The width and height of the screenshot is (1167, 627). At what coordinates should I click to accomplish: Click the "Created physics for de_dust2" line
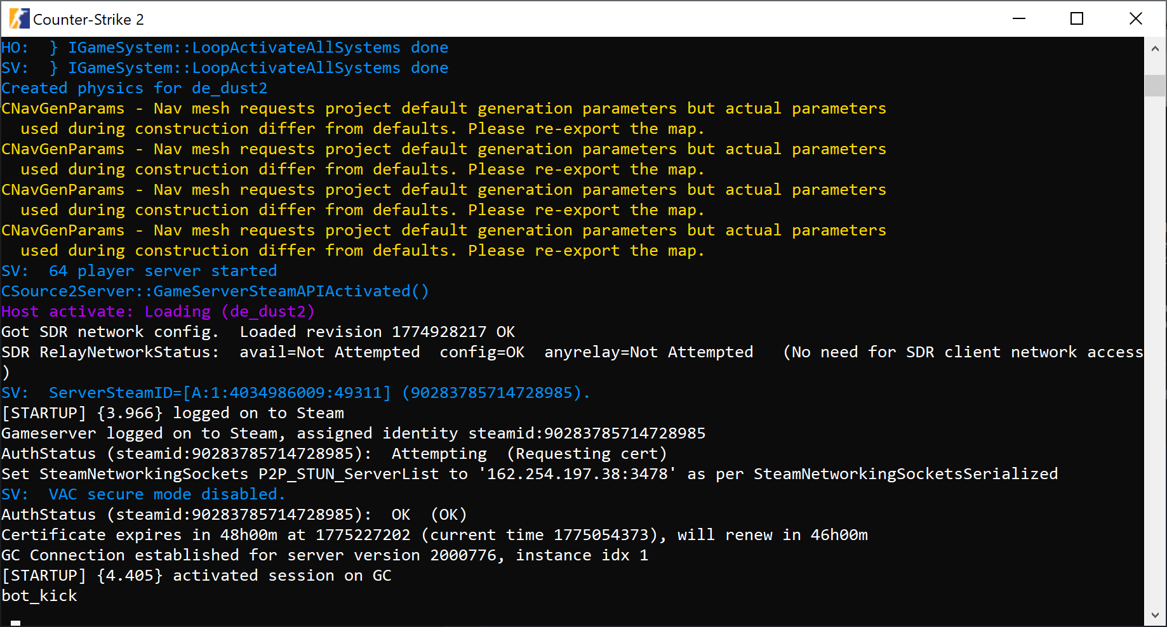tap(134, 88)
